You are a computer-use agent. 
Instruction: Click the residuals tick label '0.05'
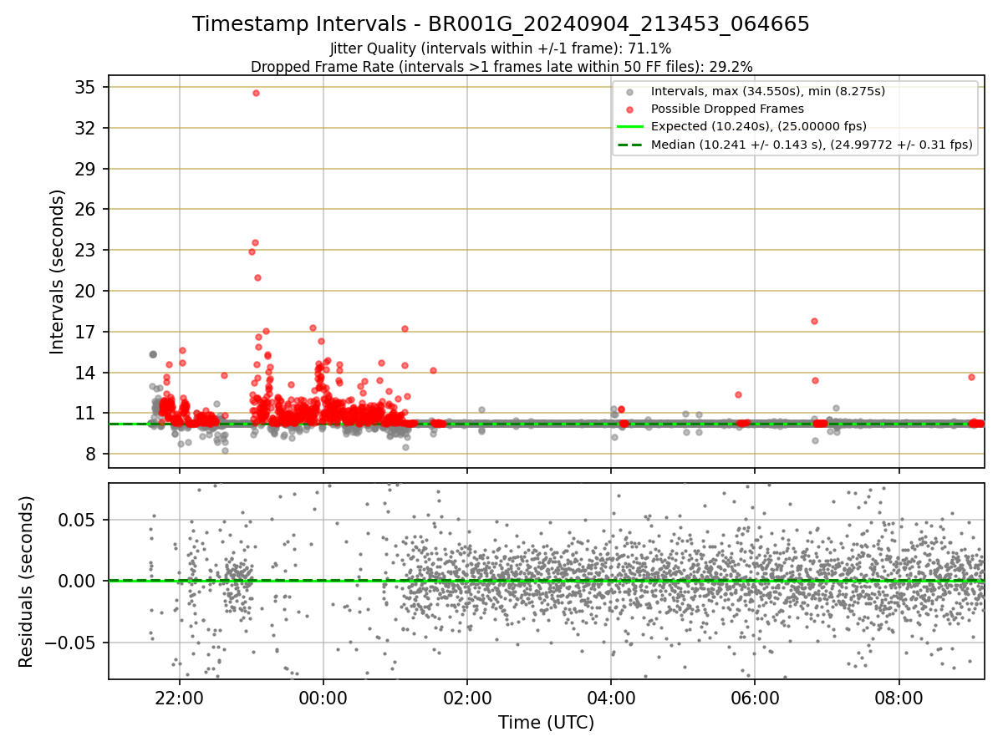[x=78, y=520]
